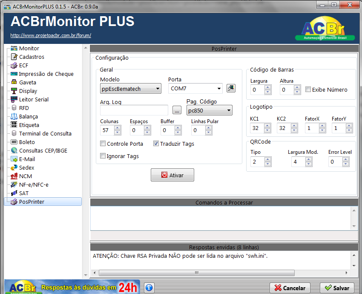Select Consultas CEP/IBGE globe icon
This screenshot has width=362, height=294.
[x=14, y=150]
